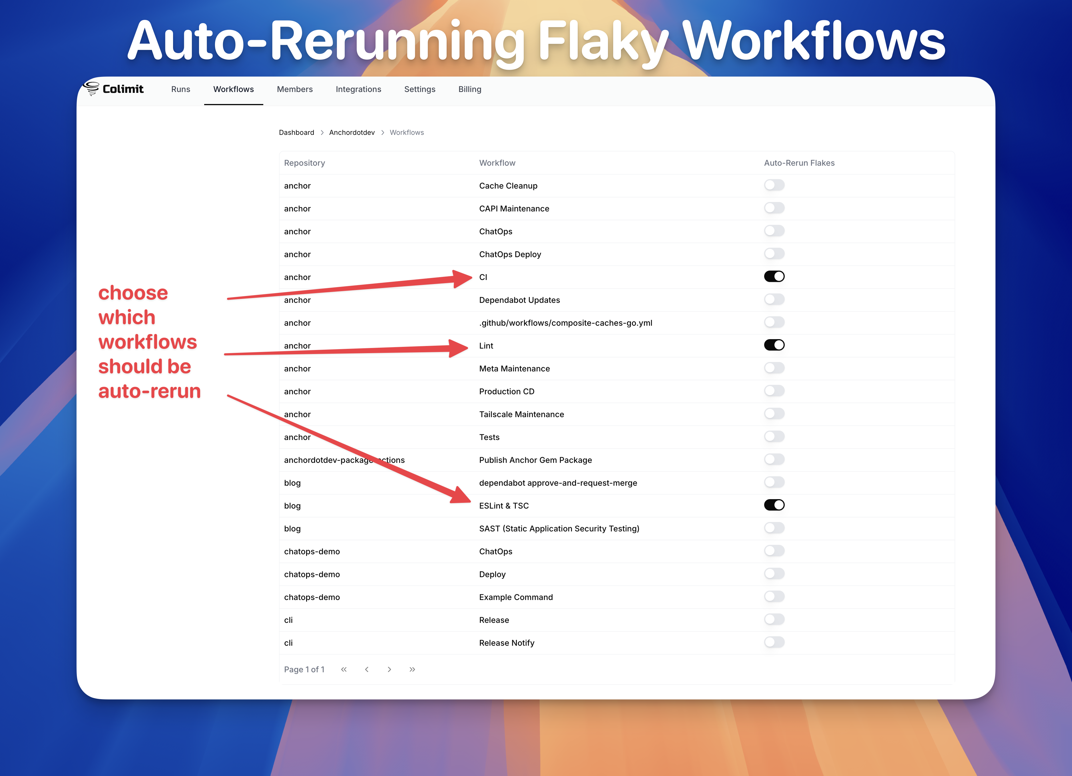
Task: Enable auto-rerun for Cache Cleanup
Action: coord(774,185)
